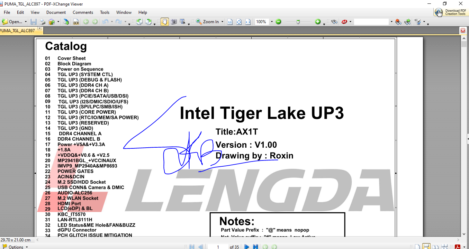
Task: Fit the whole page in window
Action: pos(239,22)
